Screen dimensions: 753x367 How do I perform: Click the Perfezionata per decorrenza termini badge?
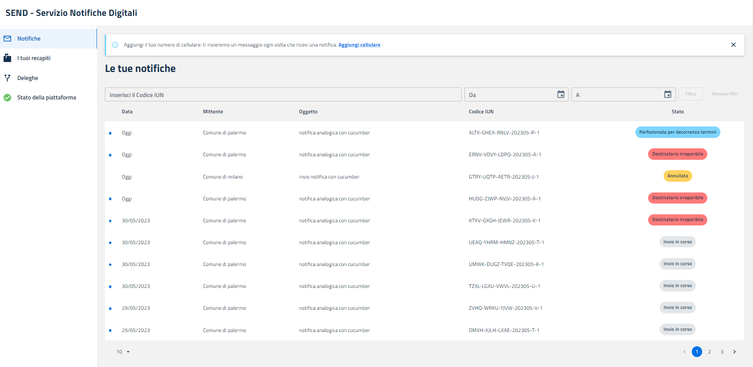[x=678, y=132]
